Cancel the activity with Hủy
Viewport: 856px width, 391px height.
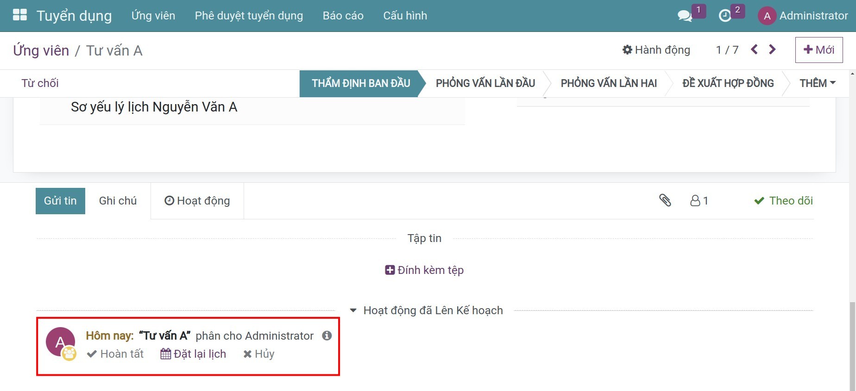point(259,354)
